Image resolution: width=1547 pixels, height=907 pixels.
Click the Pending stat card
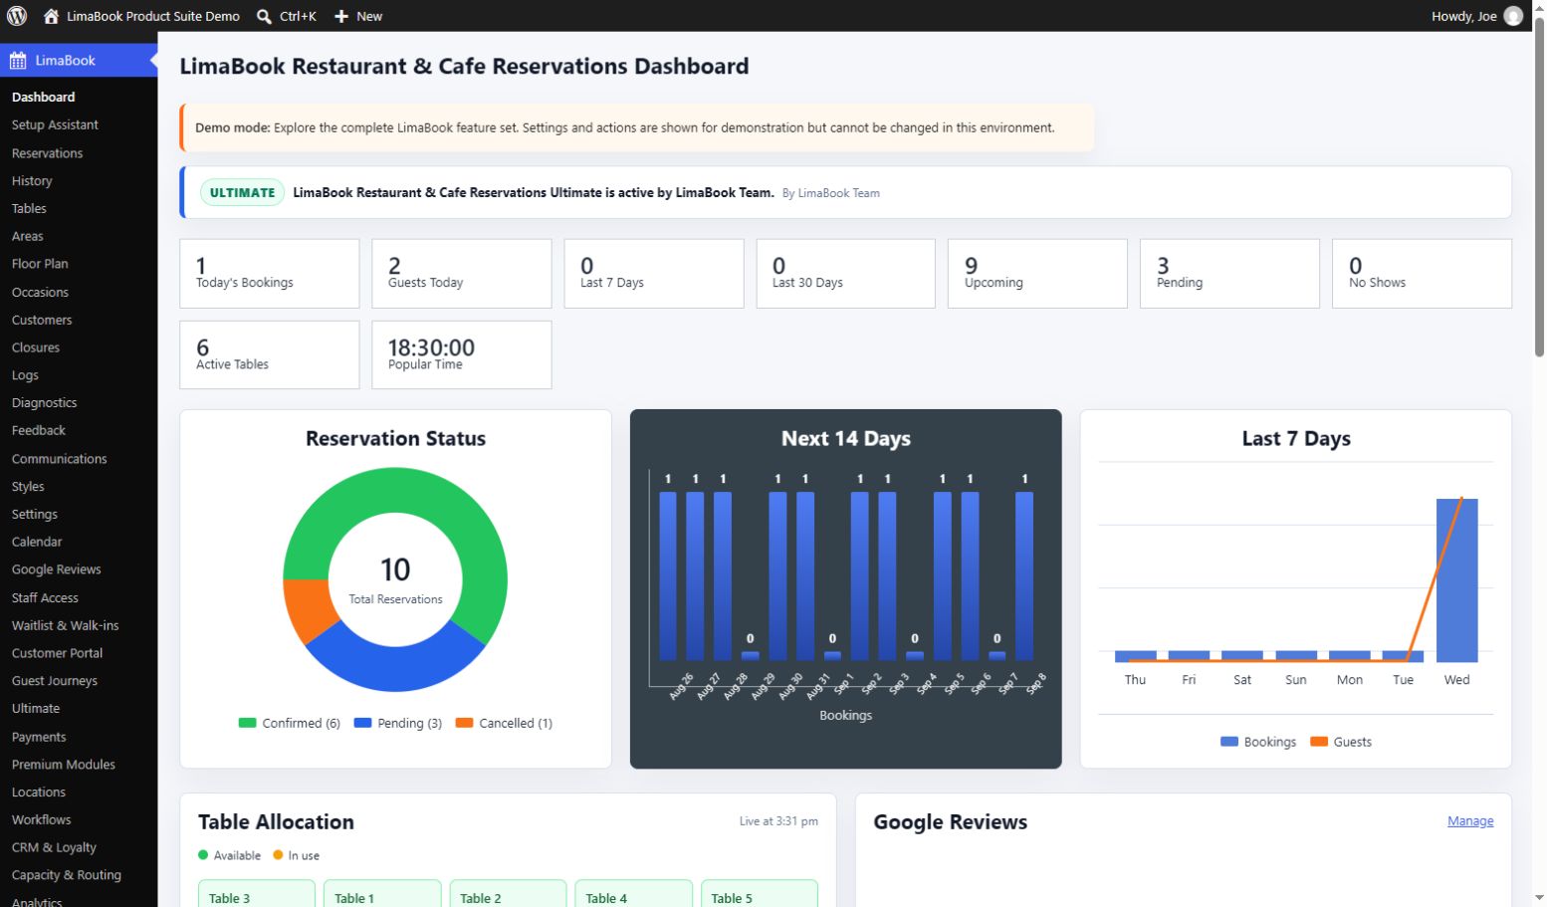pyautogui.click(x=1229, y=273)
